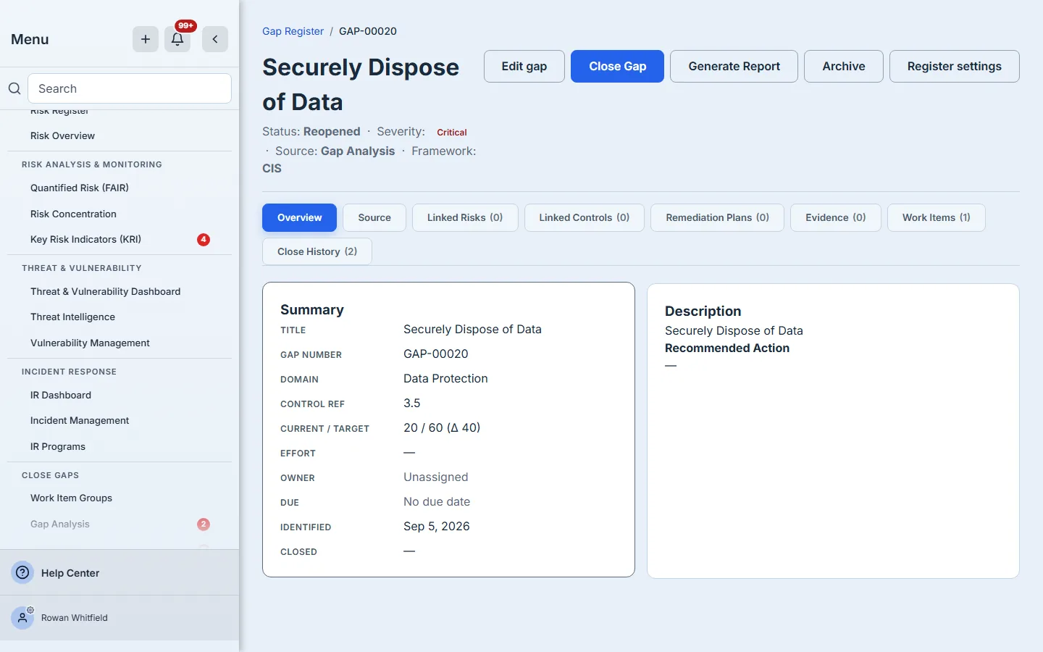1043x652 pixels.
Task: Collapse sidebar with the chevron button
Action: tap(215, 39)
